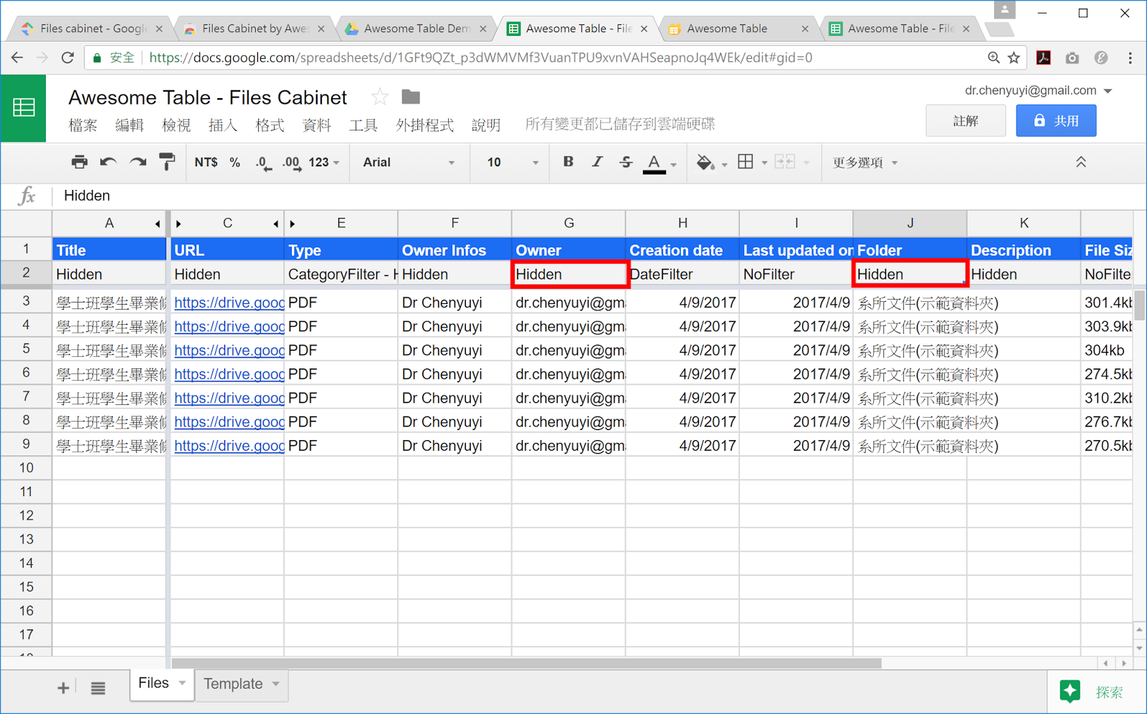Toggle italic formatting

596,162
